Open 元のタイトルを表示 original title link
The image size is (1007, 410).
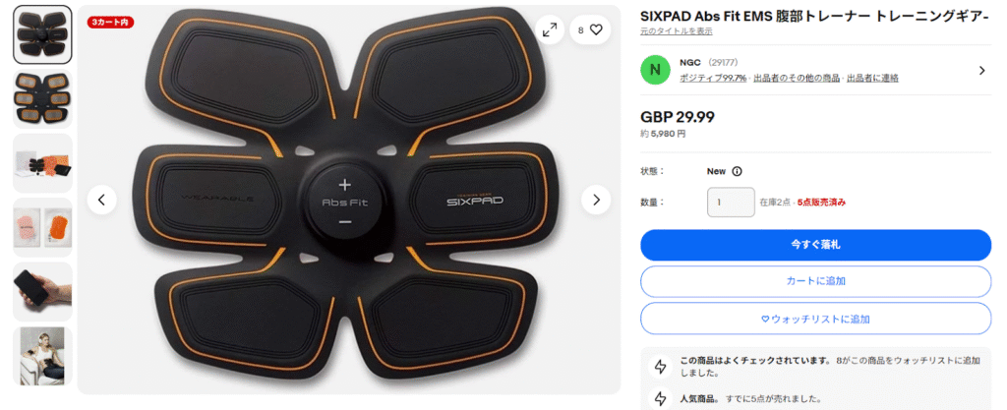point(677,31)
